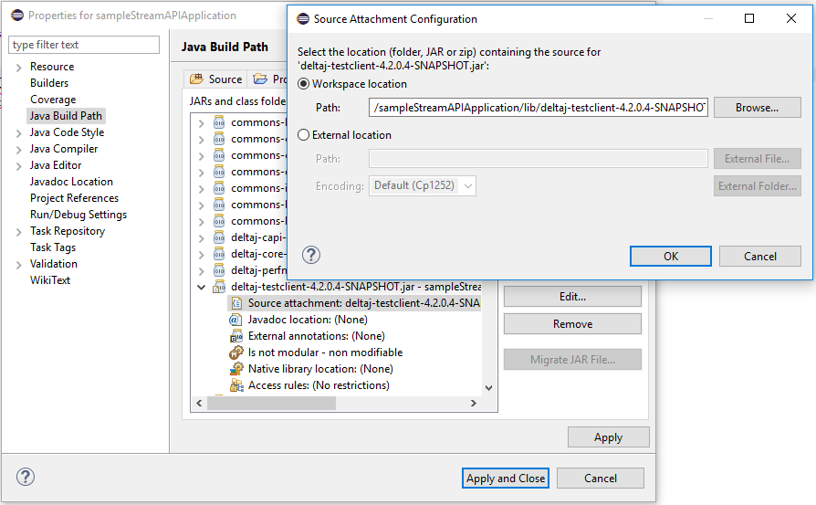
Task: Click the Javadoc location @ icon
Action: (235, 320)
